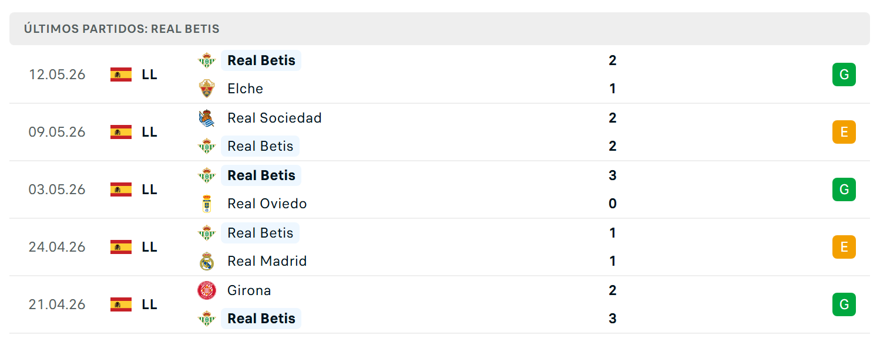The height and width of the screenshot is (342, 880).
Task: Open the Real Madrid team link
Action: (267, 261)
